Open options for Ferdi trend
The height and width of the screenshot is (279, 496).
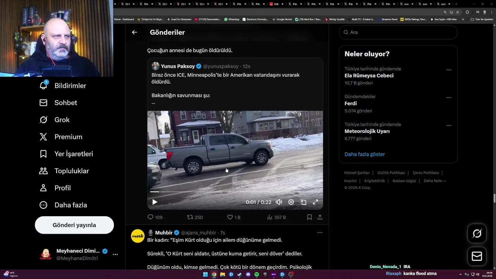pos(449,98)
